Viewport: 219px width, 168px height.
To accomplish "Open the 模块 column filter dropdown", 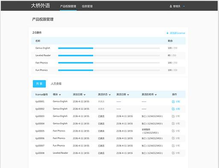I will click(x=60, y=94).
